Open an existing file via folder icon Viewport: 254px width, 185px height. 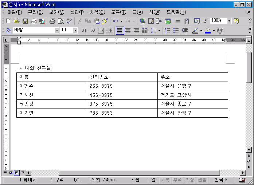[16, 21]
